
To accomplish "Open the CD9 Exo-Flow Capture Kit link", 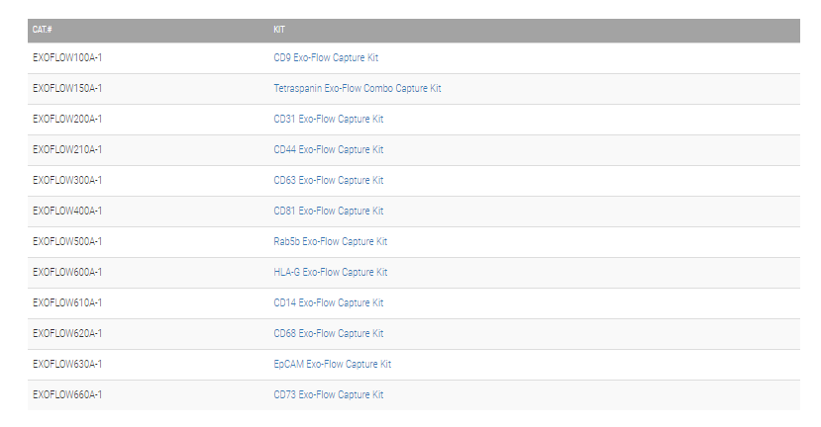I will (x=328, y=58).
